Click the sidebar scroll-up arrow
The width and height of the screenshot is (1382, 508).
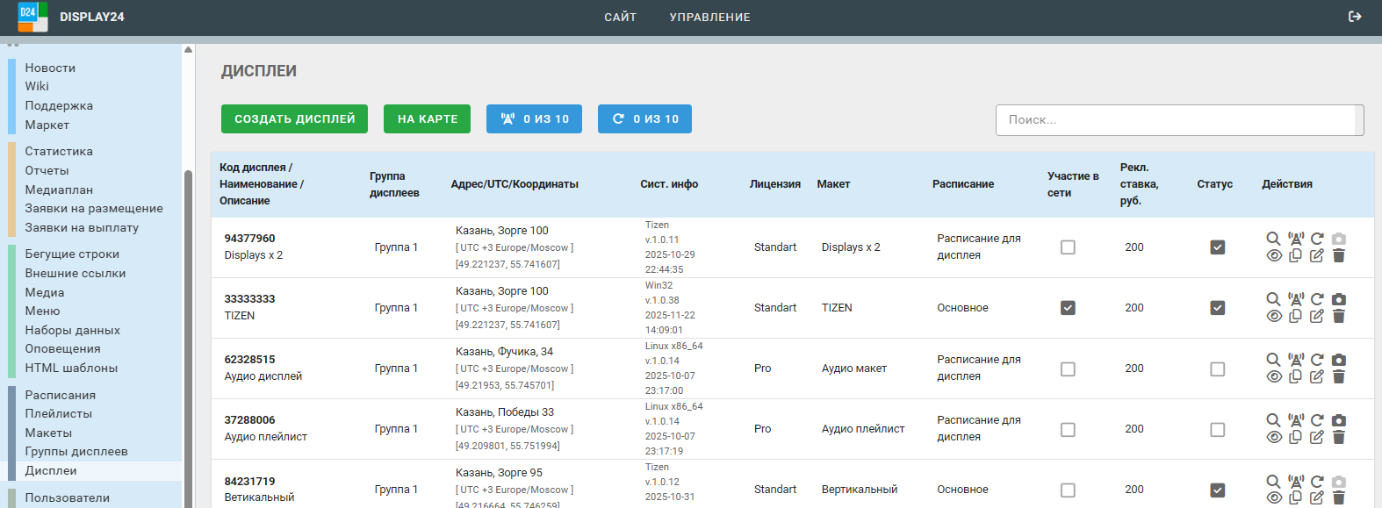(x=188, y=50)
